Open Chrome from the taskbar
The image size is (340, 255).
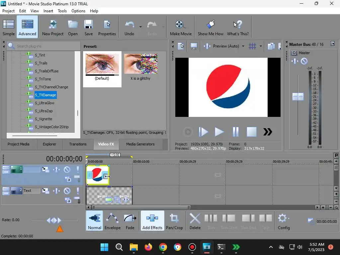pos(163,247)
